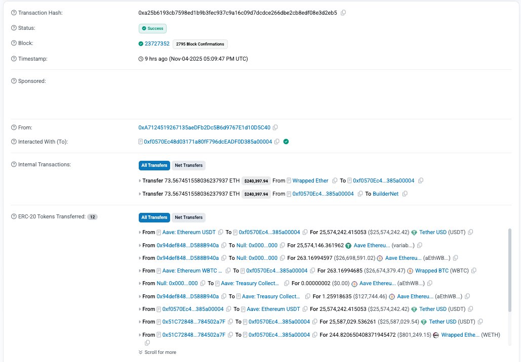This screenshot has width=521, height=362.
Task: Click the help icon beside Transaction Hash
Action: [14, 13]
